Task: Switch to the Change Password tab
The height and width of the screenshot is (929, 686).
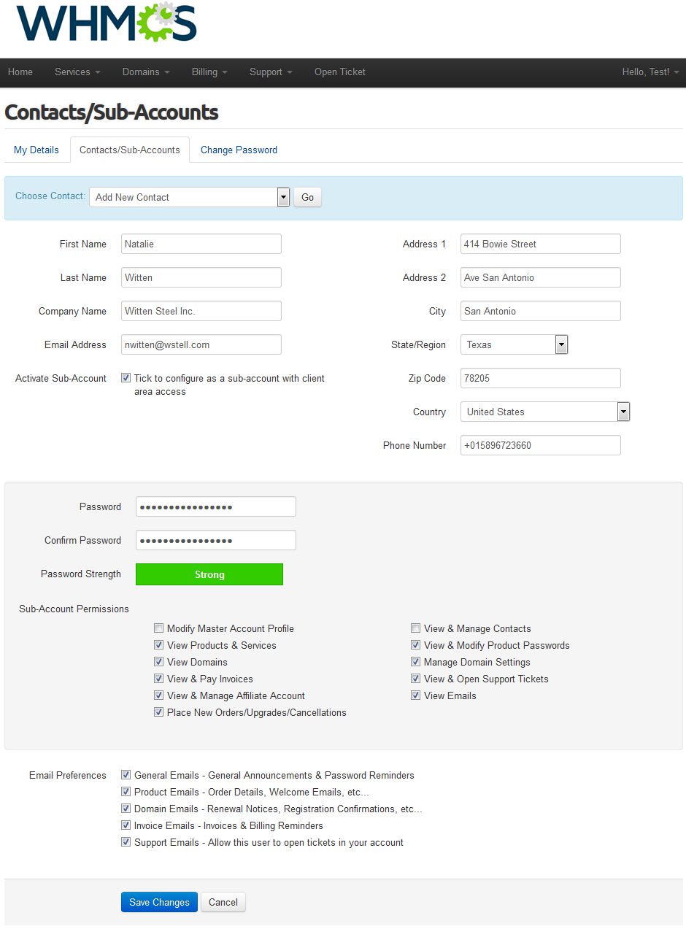Action: (239, 150)
